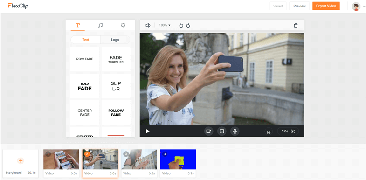Click the split clip scissors icon

[x=269, y=132]
